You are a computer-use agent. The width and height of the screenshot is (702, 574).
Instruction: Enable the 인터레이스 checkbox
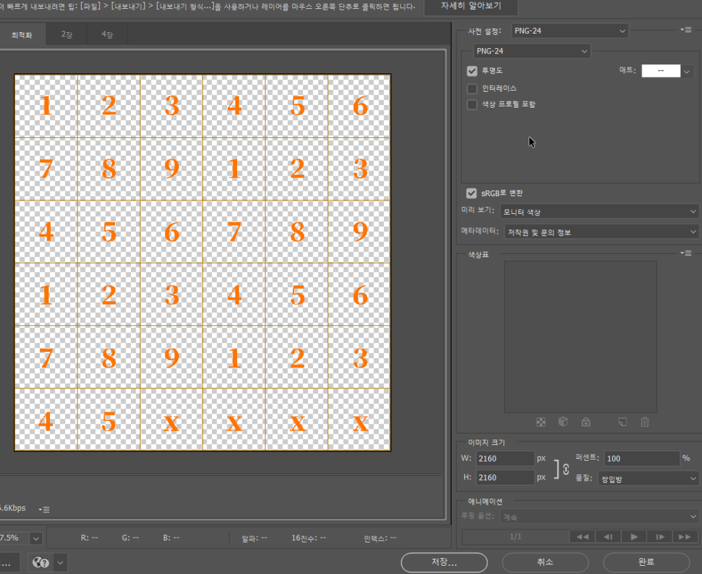tap(472, 88)
